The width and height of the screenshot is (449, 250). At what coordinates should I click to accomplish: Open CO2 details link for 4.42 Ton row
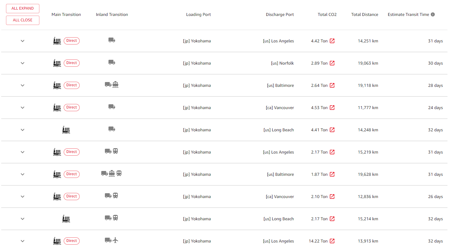332,41
